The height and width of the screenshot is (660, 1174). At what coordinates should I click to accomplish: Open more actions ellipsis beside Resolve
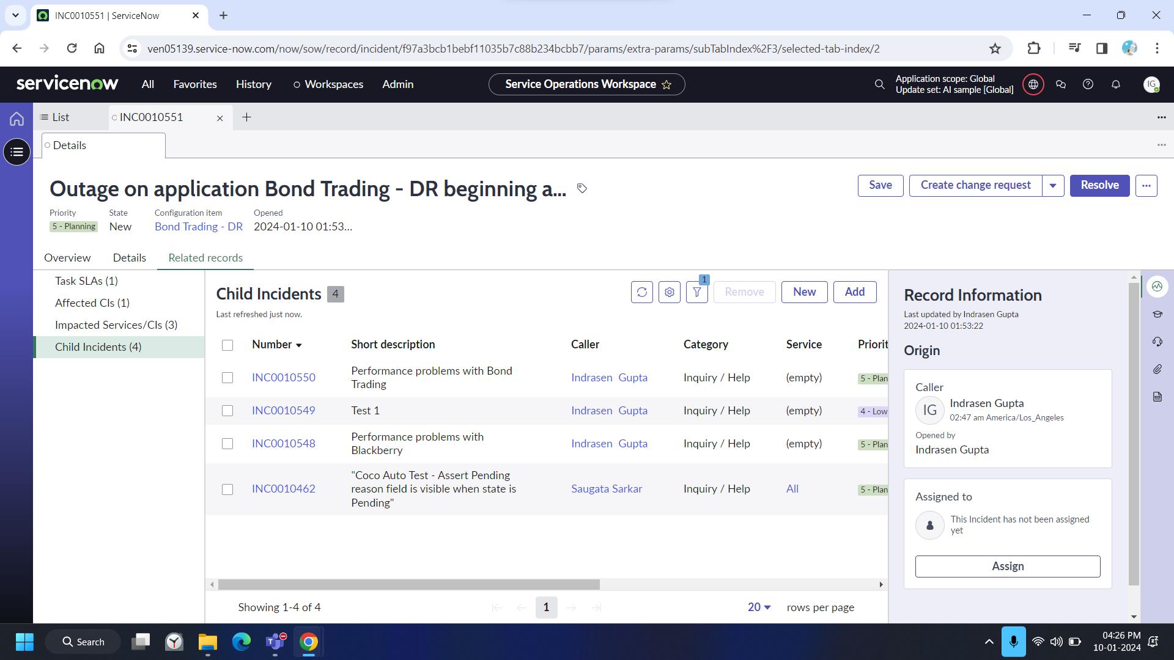coord(1146,185)
